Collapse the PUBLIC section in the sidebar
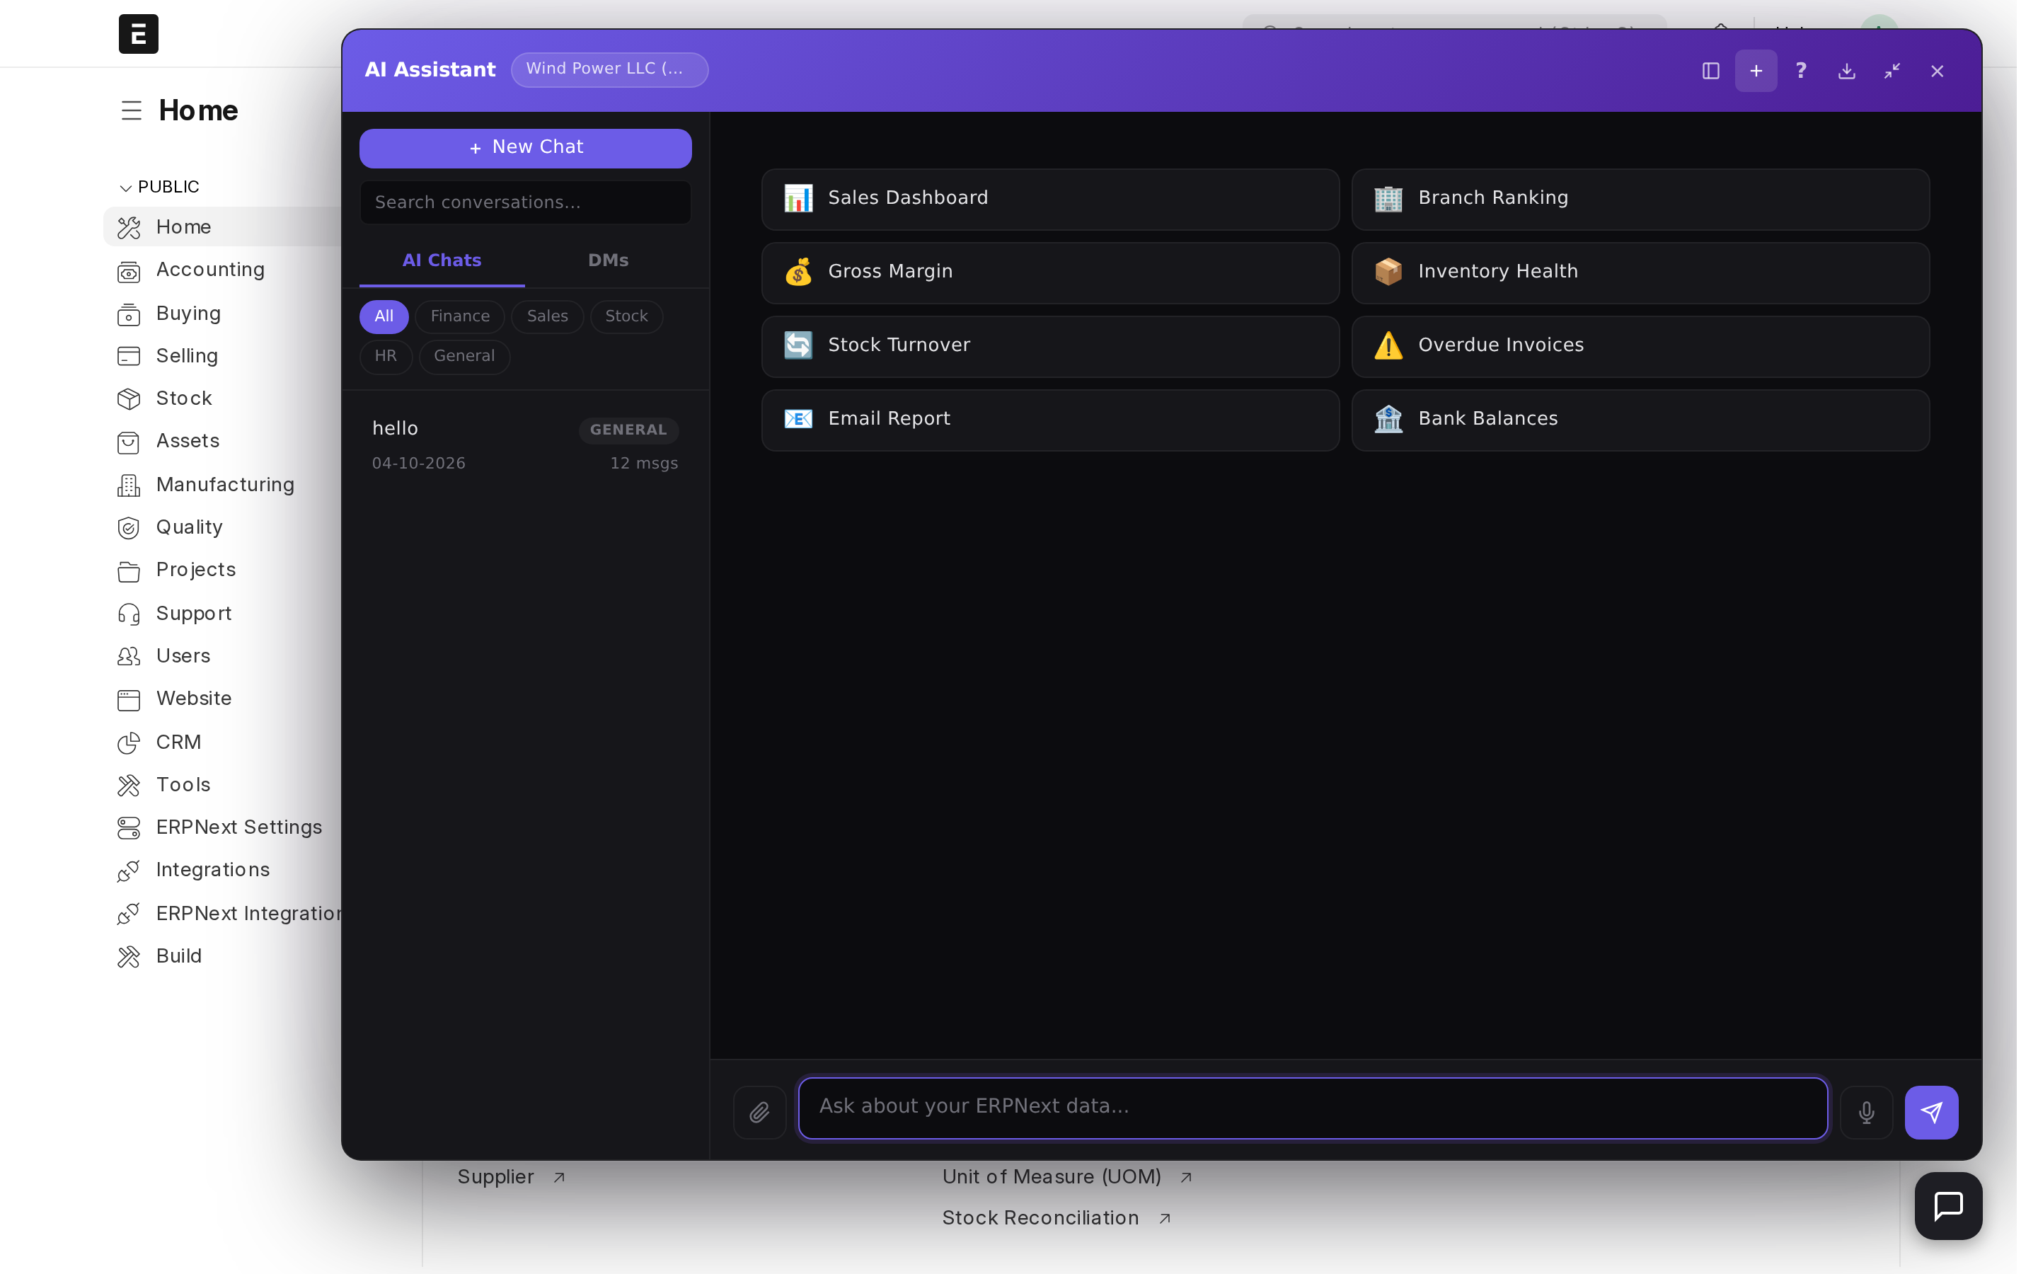 (x=125, y=186)
